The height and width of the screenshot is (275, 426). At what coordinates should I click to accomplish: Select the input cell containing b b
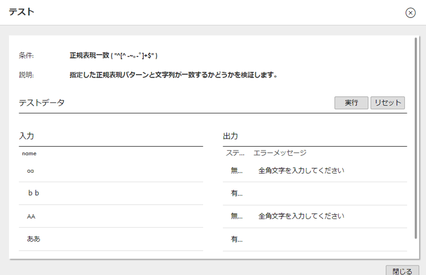(111, 193)
